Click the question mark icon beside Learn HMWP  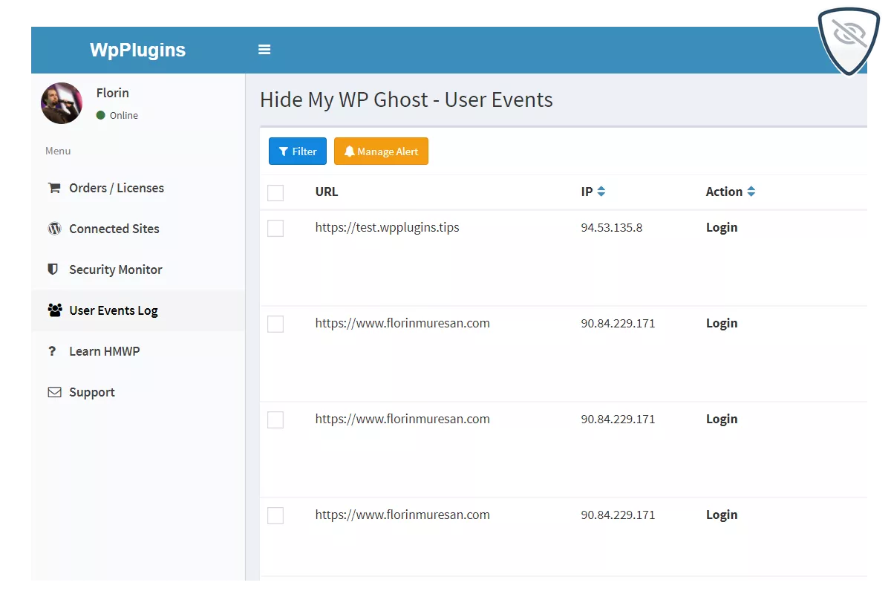coord(52,351)
